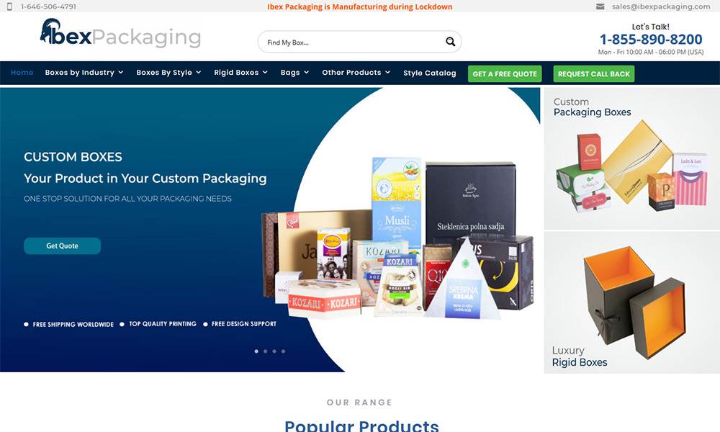Expand Boxes by Industry dropdown
720x432 pixels.
coord(84,73)
